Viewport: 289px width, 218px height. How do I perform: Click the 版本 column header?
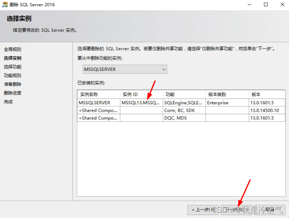267,94
